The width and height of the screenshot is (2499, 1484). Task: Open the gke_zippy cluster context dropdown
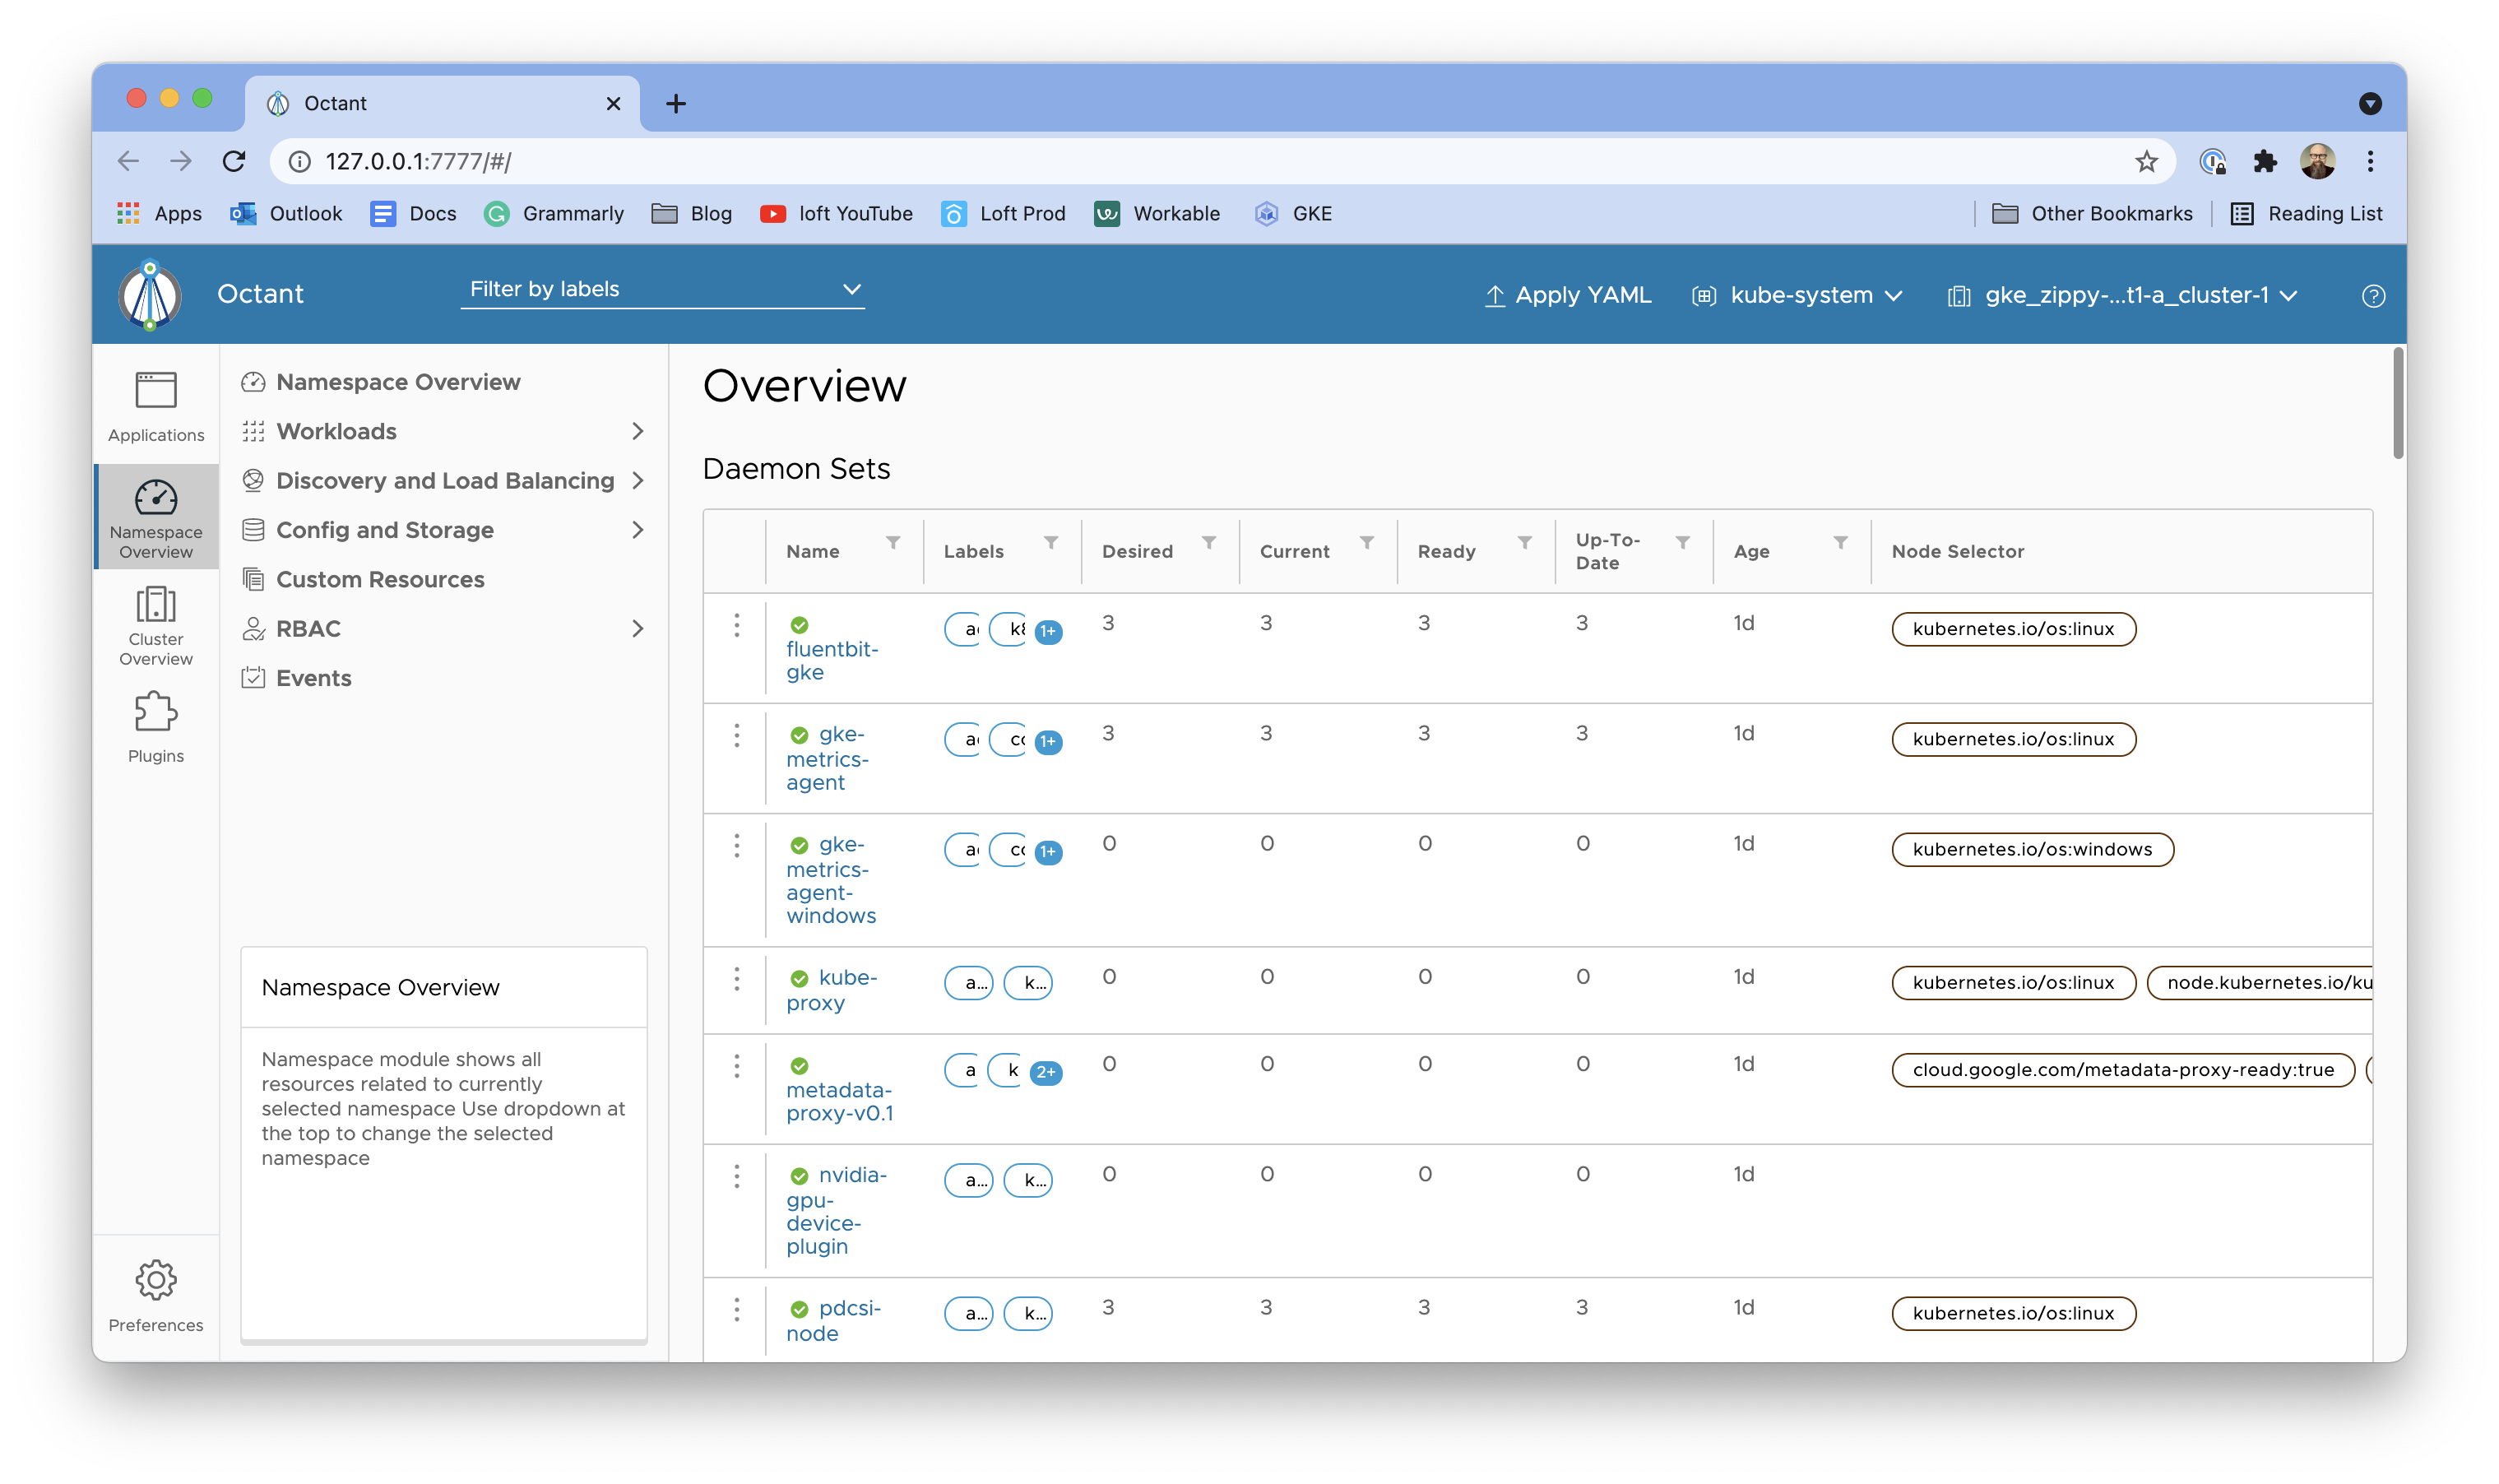tap(2124, 296)
